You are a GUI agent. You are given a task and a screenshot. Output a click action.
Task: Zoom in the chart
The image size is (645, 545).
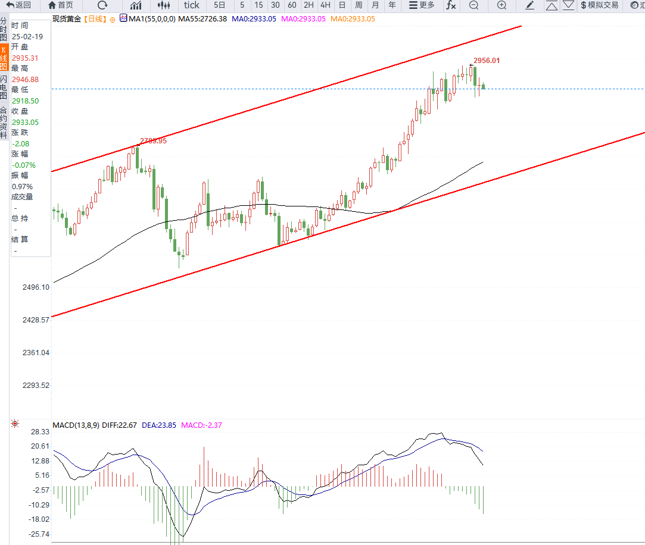pos(502,5)
